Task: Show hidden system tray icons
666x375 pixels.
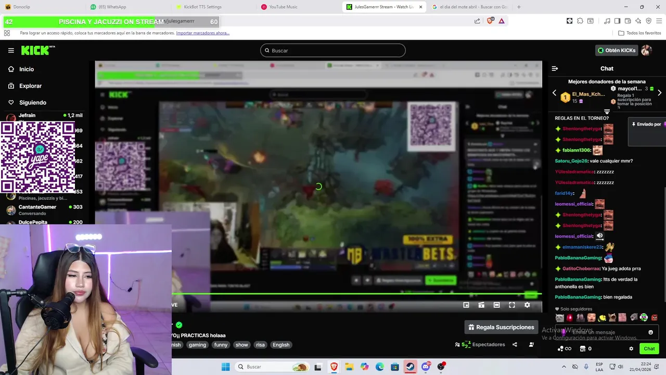Action: 563,367
